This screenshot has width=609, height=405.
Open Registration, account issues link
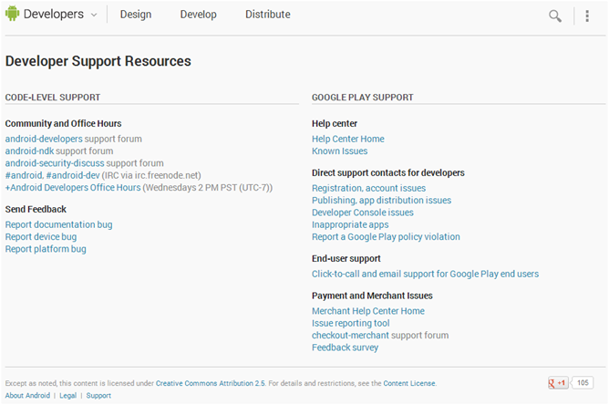pyautogui.click(x=368, y=188)
